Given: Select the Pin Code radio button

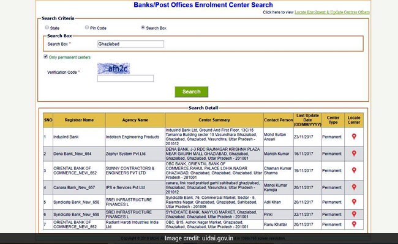Looking at the screenshot, I should (87, 27).
